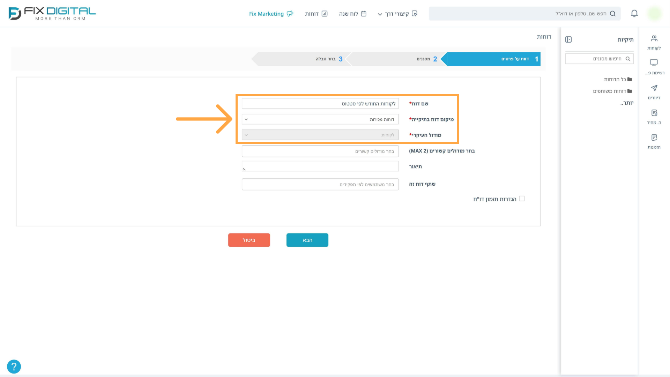Open the שתף דוח זה roles selector
The image size is (670, 377).
coord(320,184)
